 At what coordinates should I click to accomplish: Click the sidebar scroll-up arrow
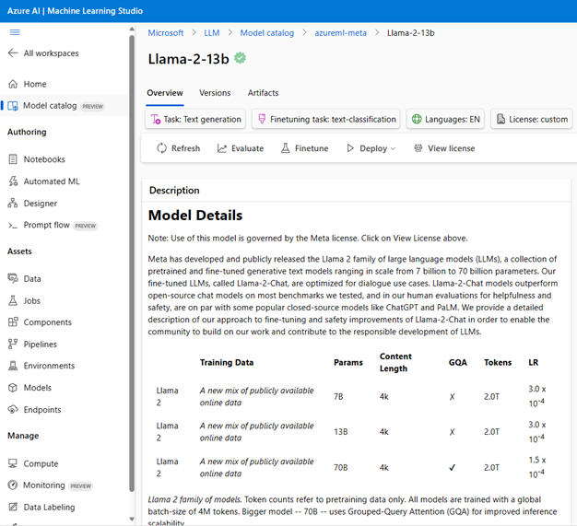(x=132, y=29)
